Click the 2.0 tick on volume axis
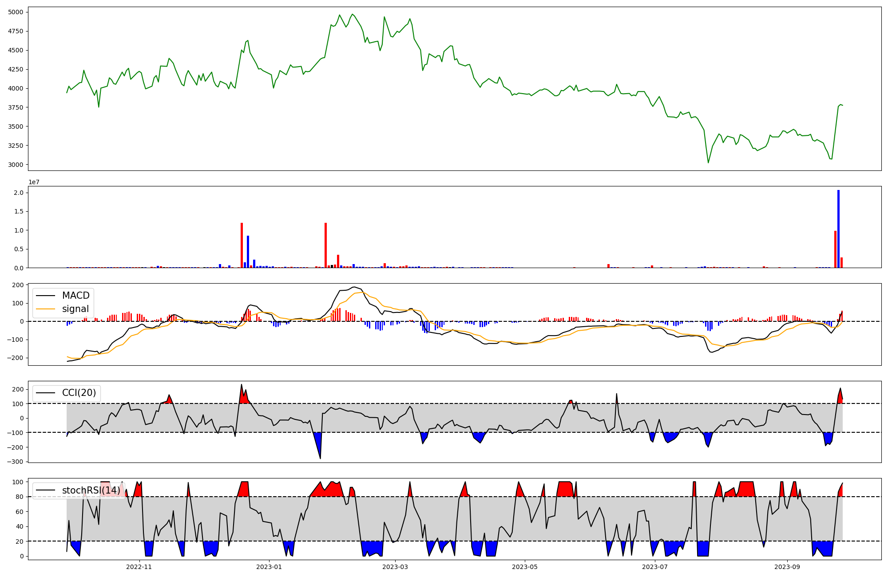 [19, 193]
